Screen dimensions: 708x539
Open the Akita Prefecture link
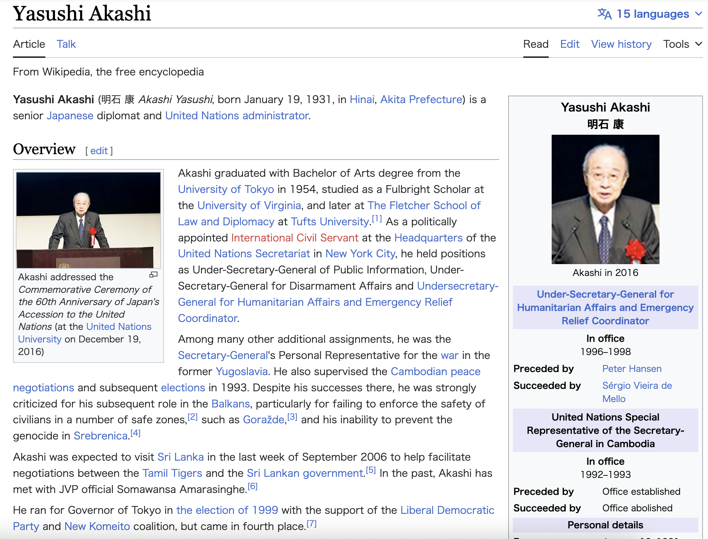pos(421,100)
